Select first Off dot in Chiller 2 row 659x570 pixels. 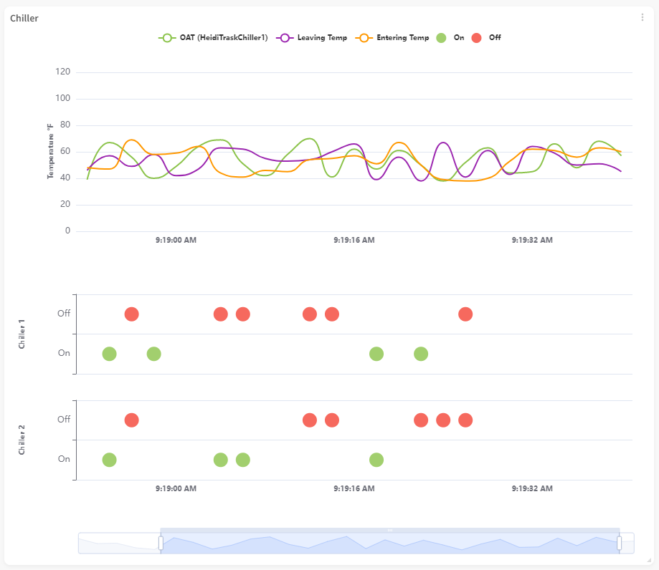coord(131,420)
